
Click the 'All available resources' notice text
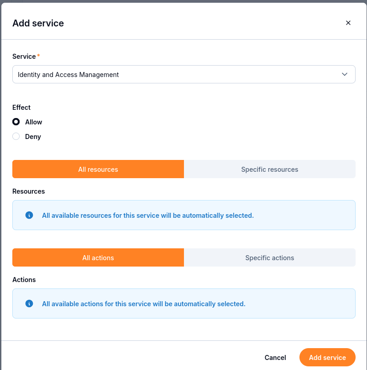tap(148, 216)
